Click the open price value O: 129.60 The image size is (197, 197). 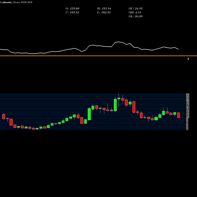pos(72,9)
